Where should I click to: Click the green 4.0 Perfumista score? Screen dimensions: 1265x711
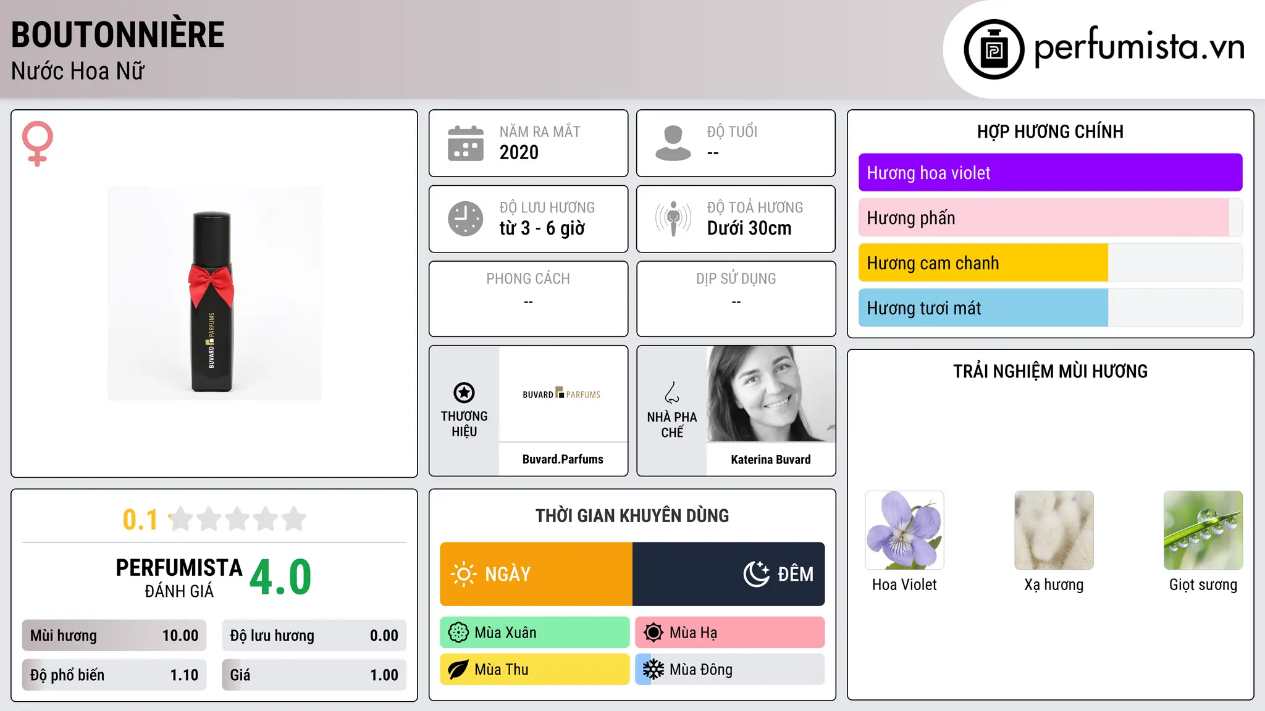click(280, 577)
